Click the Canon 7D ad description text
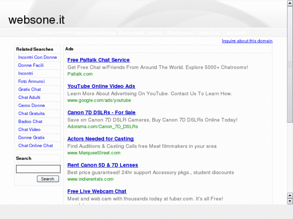The height and width of the screenshot is (219, 293). coord(152,120)
